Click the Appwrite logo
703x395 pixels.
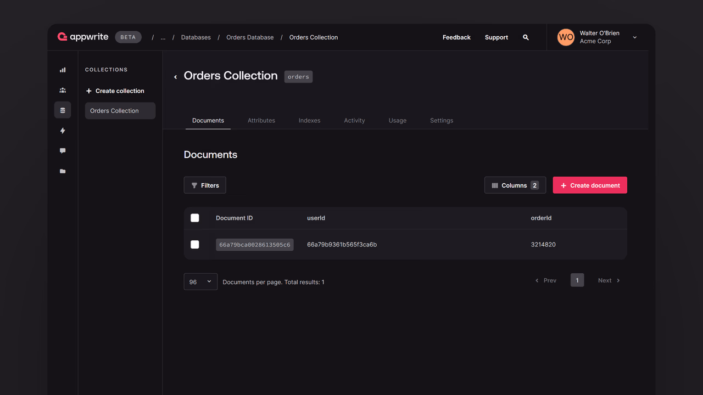point(83,37)
